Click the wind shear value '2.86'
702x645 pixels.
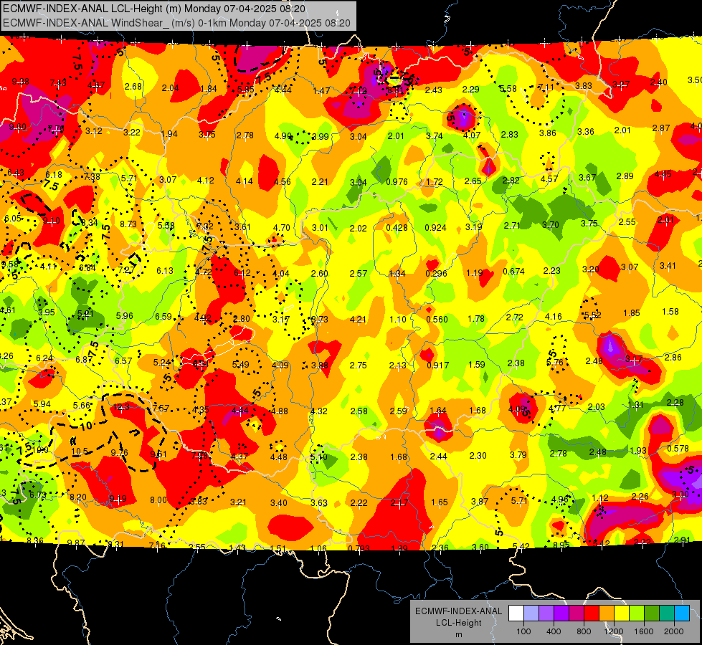[x=673, y=357]
